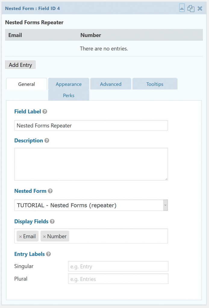Go to the Perks tab

pyautogui.click(x=69, y=95)
